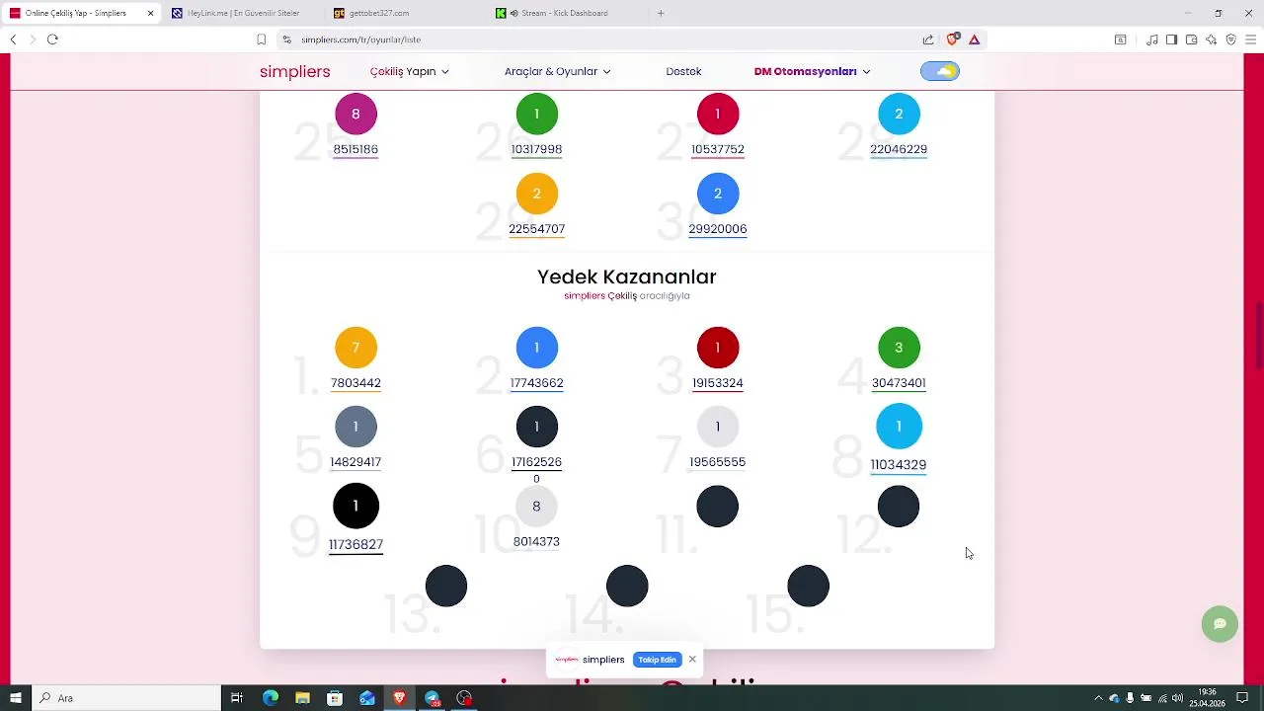Go back using the browser back arrow

tap(13, 39)
